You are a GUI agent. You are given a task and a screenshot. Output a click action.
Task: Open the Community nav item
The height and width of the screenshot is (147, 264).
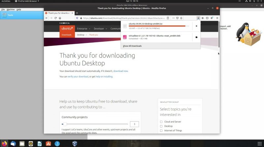point(115,29)
